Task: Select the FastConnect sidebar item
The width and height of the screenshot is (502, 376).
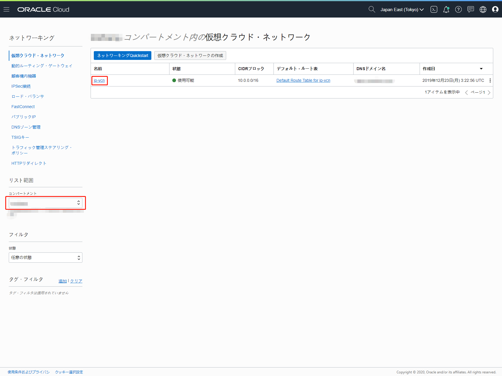Action: coord(23,107)
